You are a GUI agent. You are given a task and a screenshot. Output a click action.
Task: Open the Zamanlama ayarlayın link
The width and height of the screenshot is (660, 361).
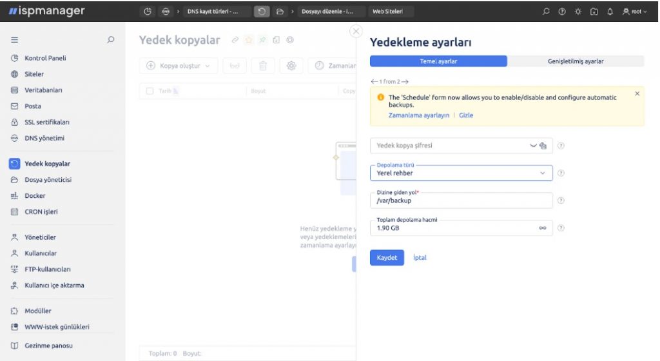point(419,115)
